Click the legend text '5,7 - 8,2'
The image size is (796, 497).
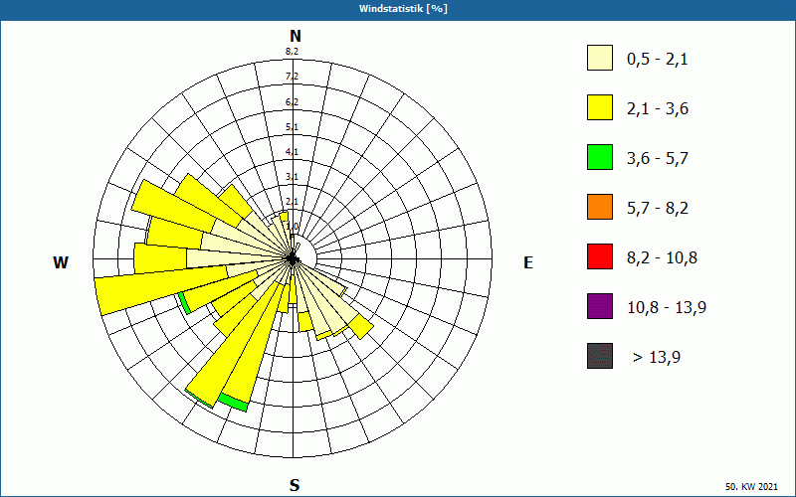[x=658, y=209]
